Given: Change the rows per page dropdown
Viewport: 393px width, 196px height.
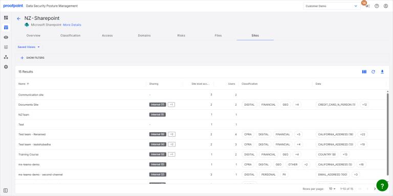Looking at the screenshot, I should [332, 189].
